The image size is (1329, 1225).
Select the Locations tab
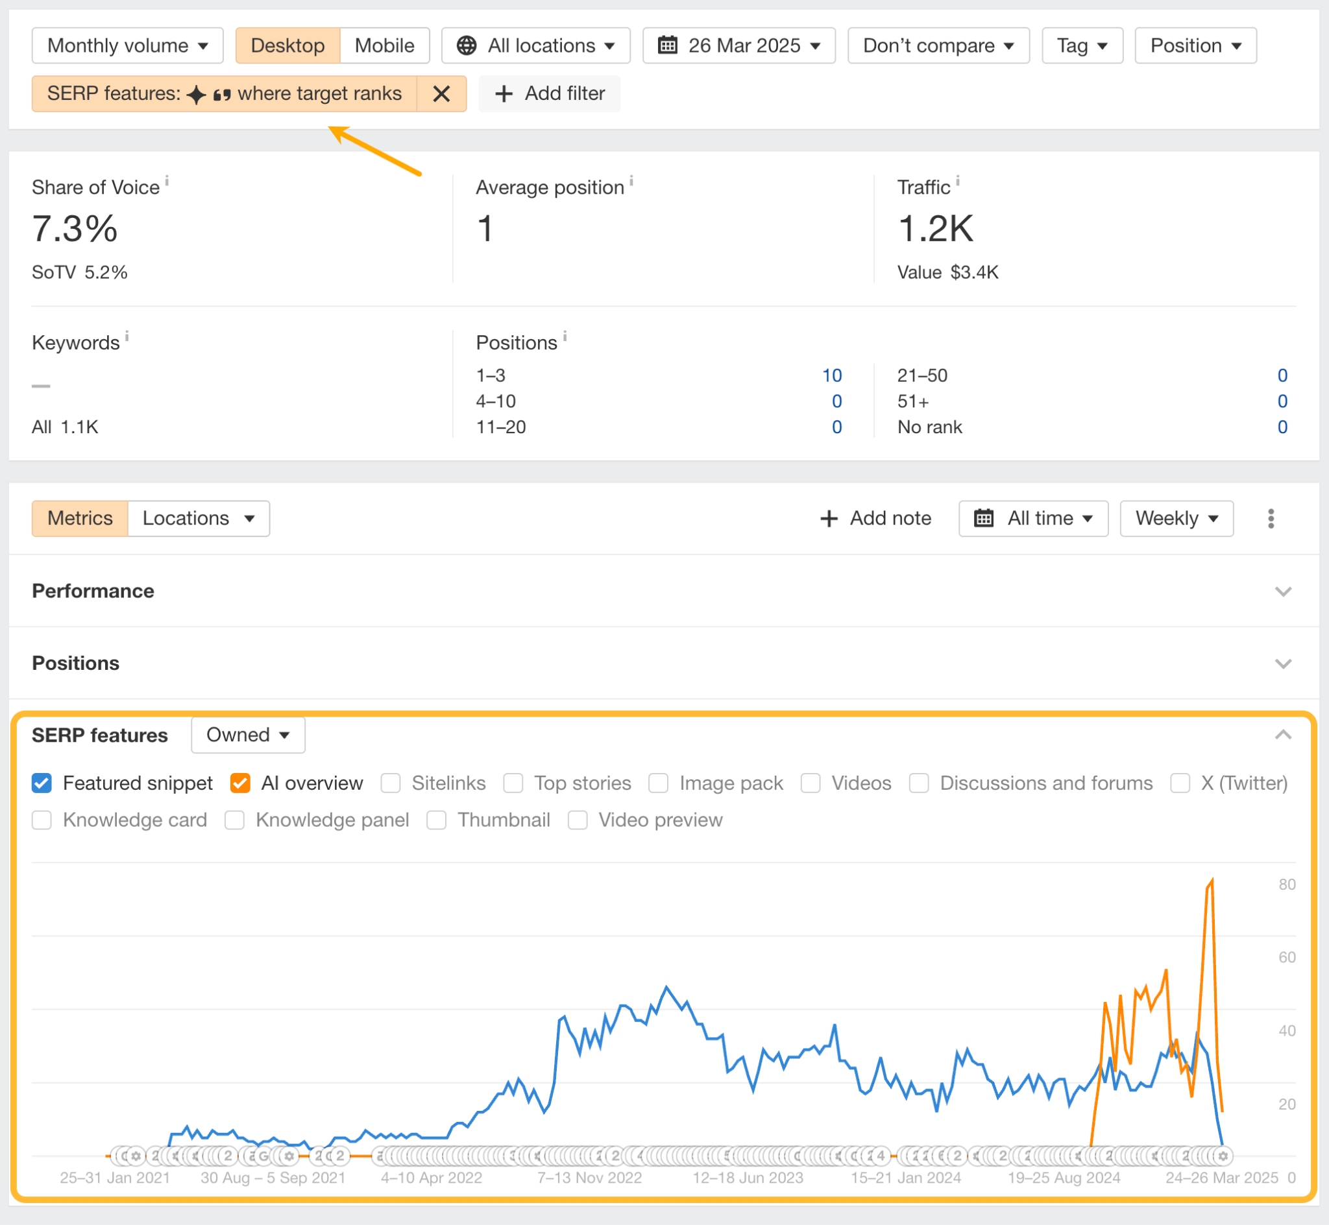click(186, 518)
